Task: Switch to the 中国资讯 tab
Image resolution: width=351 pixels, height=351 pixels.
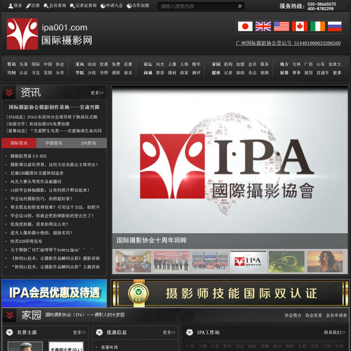Action: pos(54,143)
